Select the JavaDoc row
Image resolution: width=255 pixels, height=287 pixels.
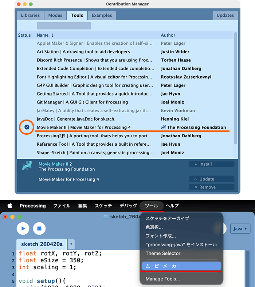(x=125, y=119)
